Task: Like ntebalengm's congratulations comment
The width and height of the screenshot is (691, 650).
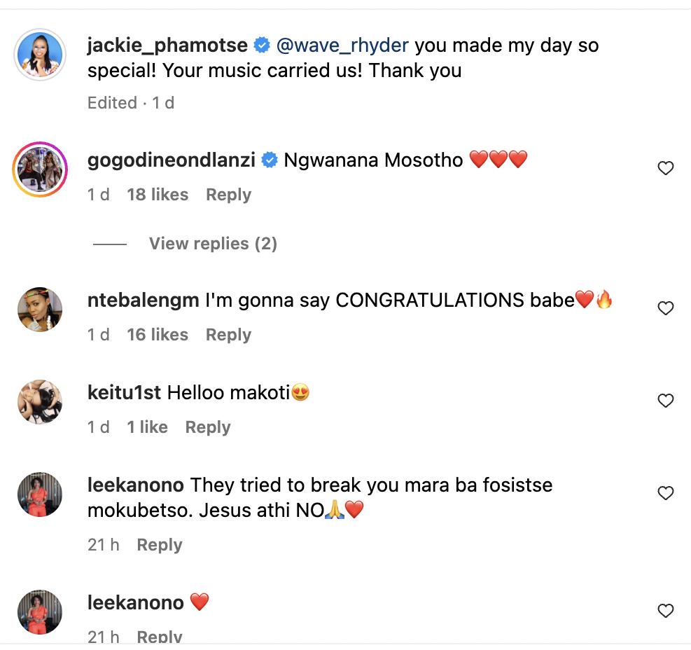Action: coord(665,308)
